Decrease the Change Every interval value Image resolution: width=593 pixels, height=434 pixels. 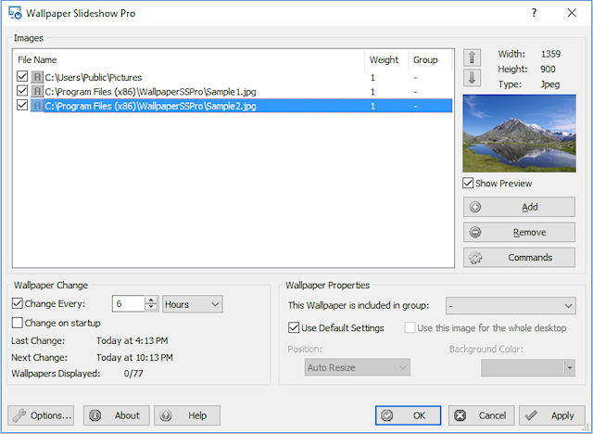[x=151, y=308]
